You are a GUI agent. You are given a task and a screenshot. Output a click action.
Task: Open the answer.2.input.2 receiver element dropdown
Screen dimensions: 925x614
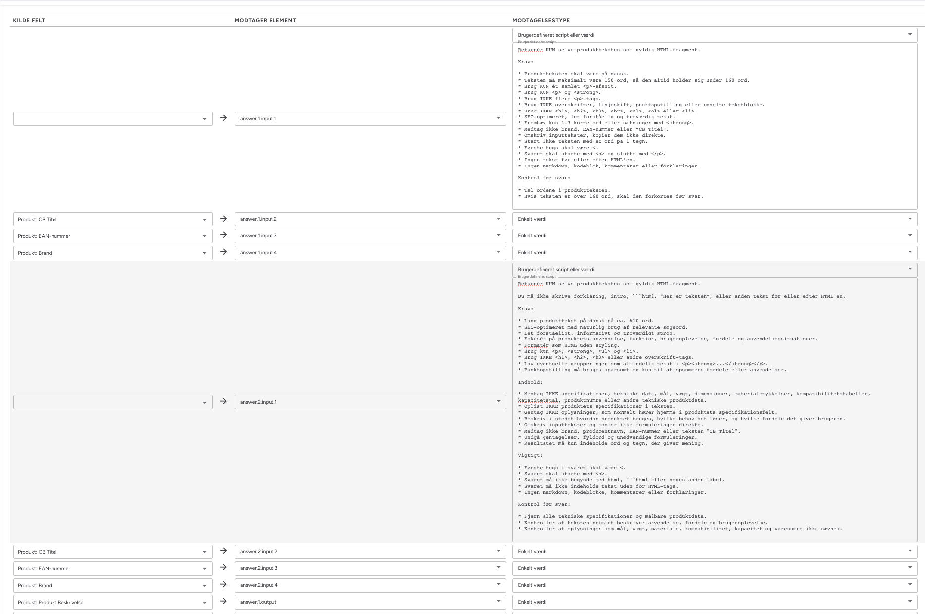(370, 552)
